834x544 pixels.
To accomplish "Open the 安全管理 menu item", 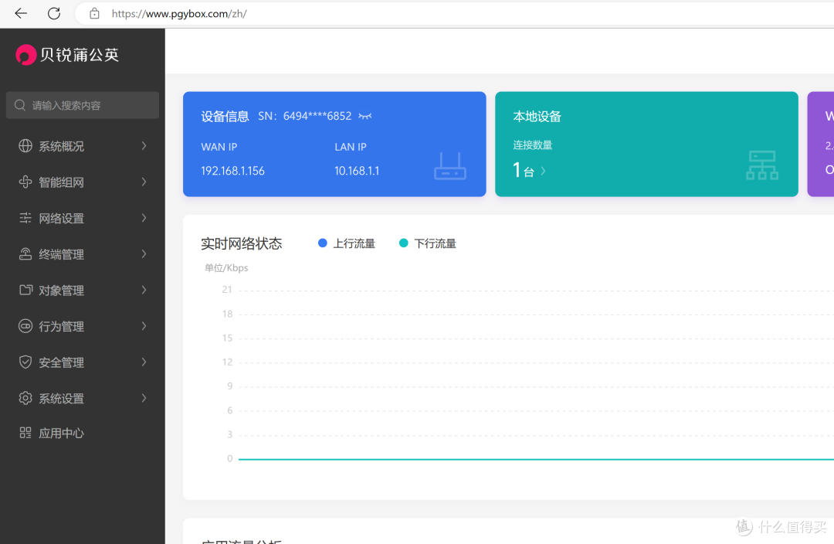I will coord(83,362).
